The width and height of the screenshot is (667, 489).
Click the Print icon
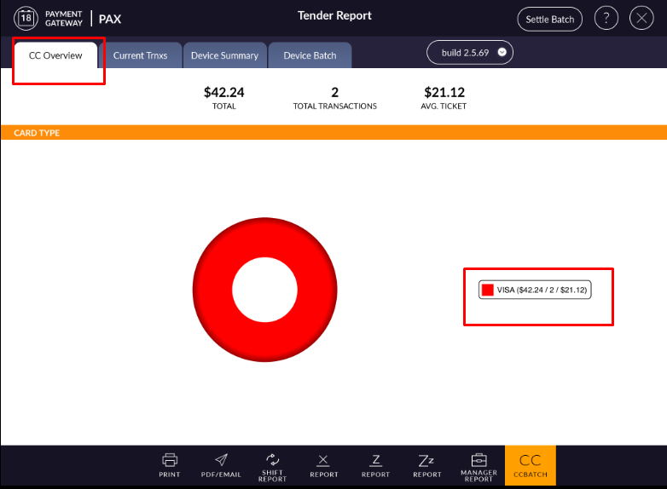pos(170,465)
